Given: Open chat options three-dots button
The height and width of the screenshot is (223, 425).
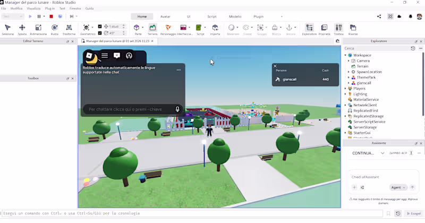Looking at the screenshot, I should (x=178, y=70).
